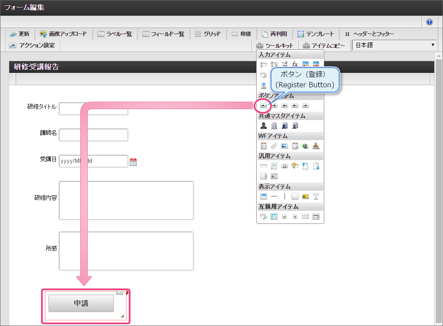Select the checkbox compatibility item icon

[x=285, y=216]
